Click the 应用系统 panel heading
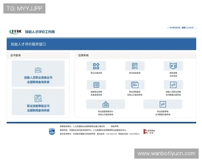Image resolution: width=202 pixels, height=162 pixels. coord(83,55)
